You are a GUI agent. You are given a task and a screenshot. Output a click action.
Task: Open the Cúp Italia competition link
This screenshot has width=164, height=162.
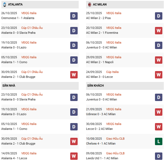pos(112,72)
